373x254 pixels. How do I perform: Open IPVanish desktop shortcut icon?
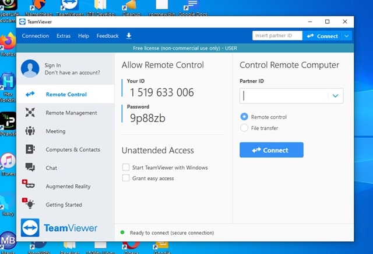coord(8,121)
